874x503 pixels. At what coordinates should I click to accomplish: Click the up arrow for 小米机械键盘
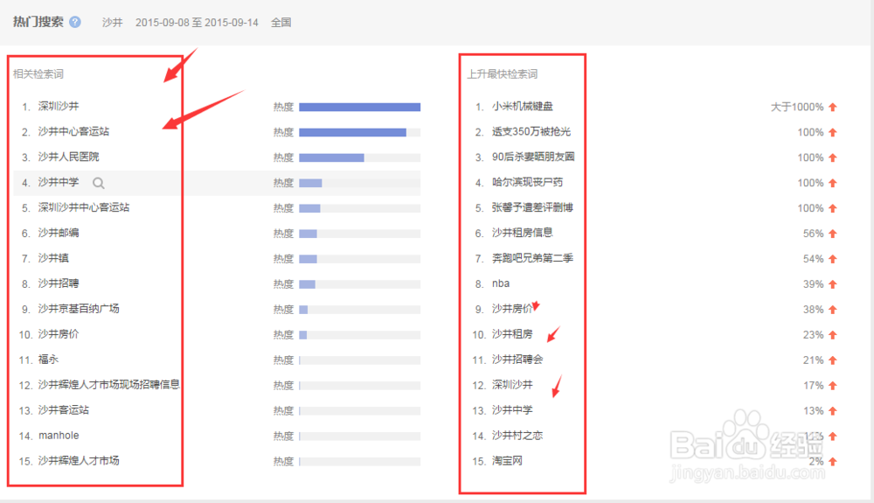coord(833,107)
